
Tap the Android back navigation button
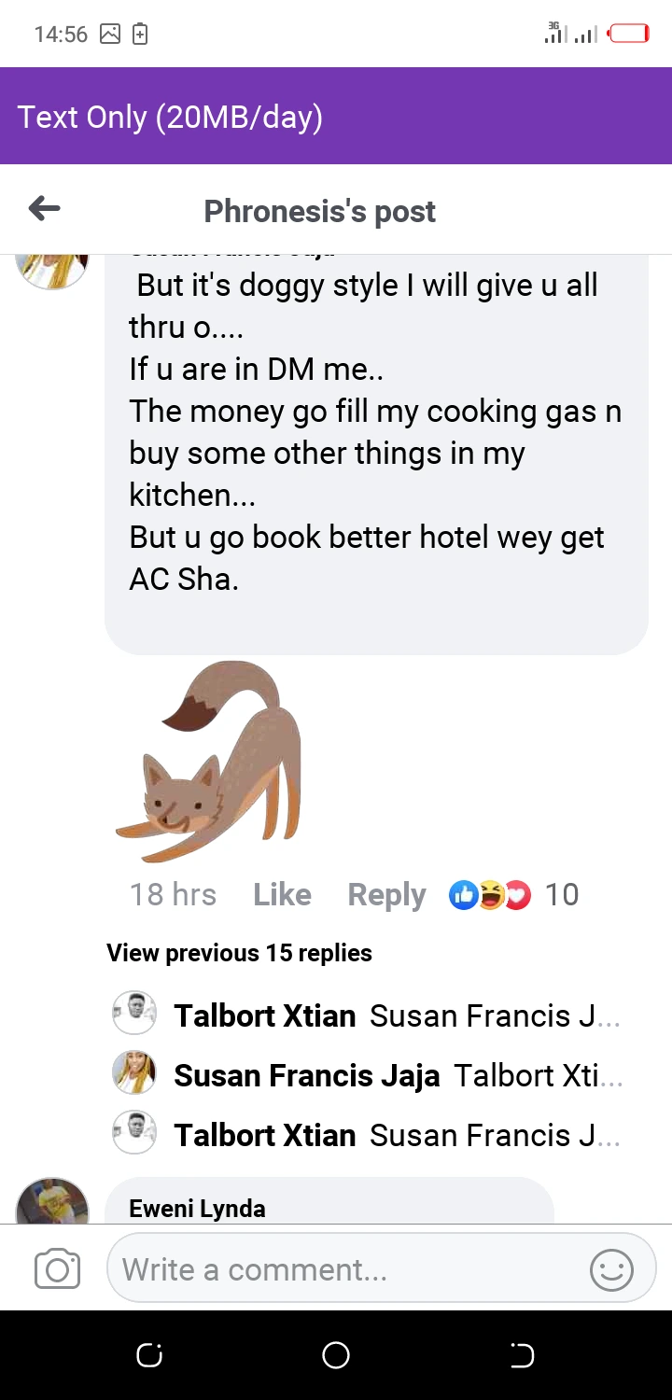click(x=522, y=1355)
